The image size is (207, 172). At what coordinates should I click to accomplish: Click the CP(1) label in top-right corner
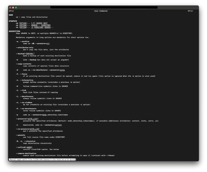(x=191, y=11)
